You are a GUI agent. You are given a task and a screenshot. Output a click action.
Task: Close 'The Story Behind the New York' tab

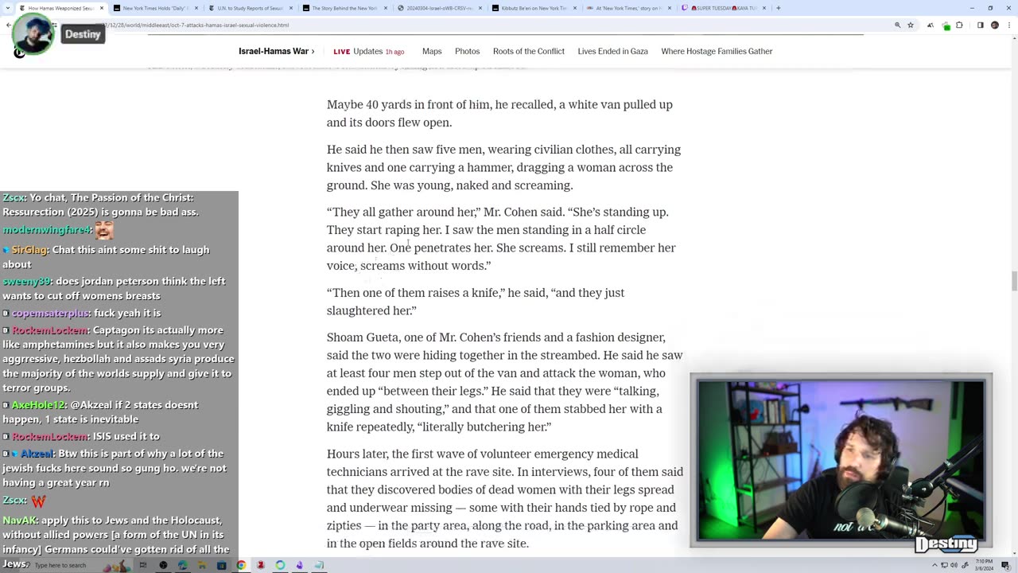tap(384, 8)
